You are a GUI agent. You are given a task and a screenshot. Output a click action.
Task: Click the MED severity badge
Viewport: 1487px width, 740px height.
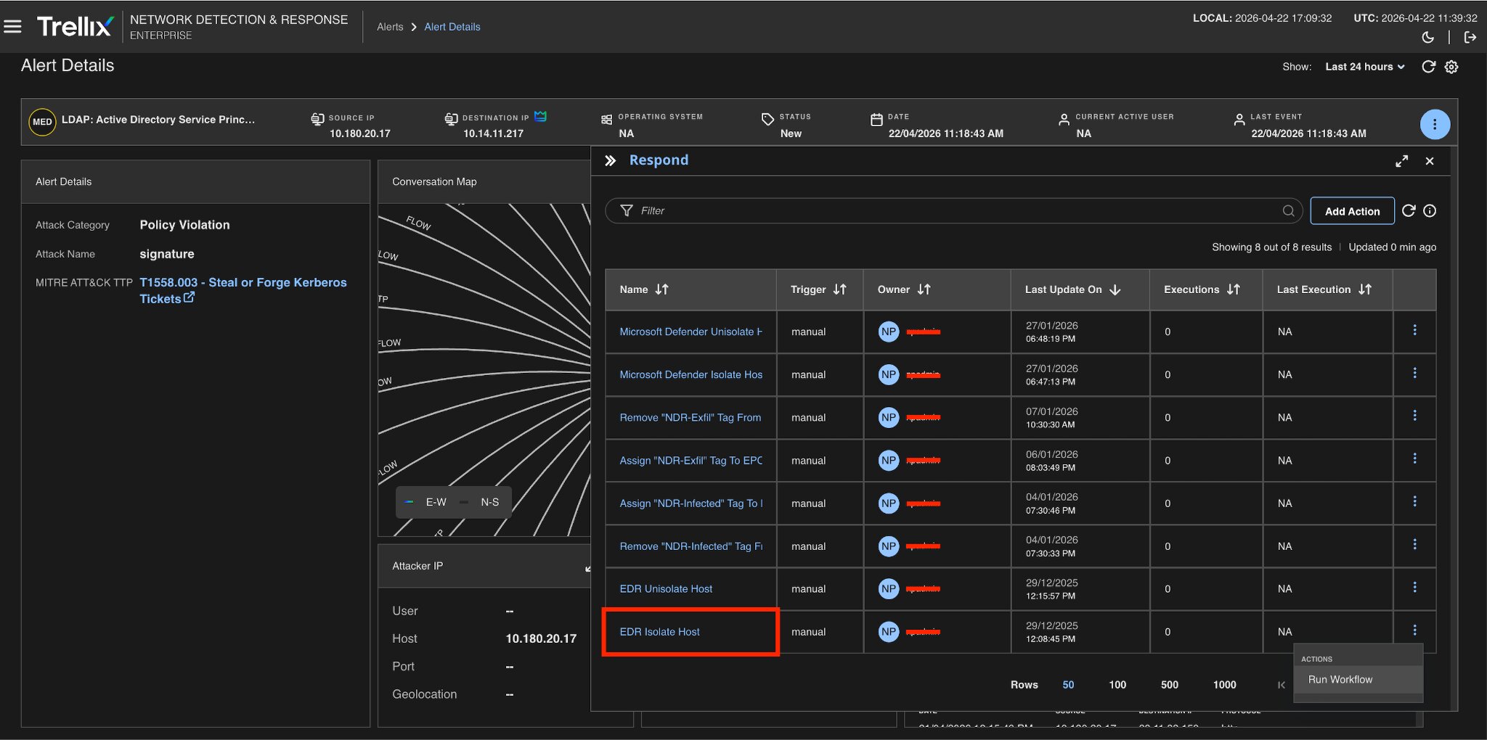coord(42,122)
